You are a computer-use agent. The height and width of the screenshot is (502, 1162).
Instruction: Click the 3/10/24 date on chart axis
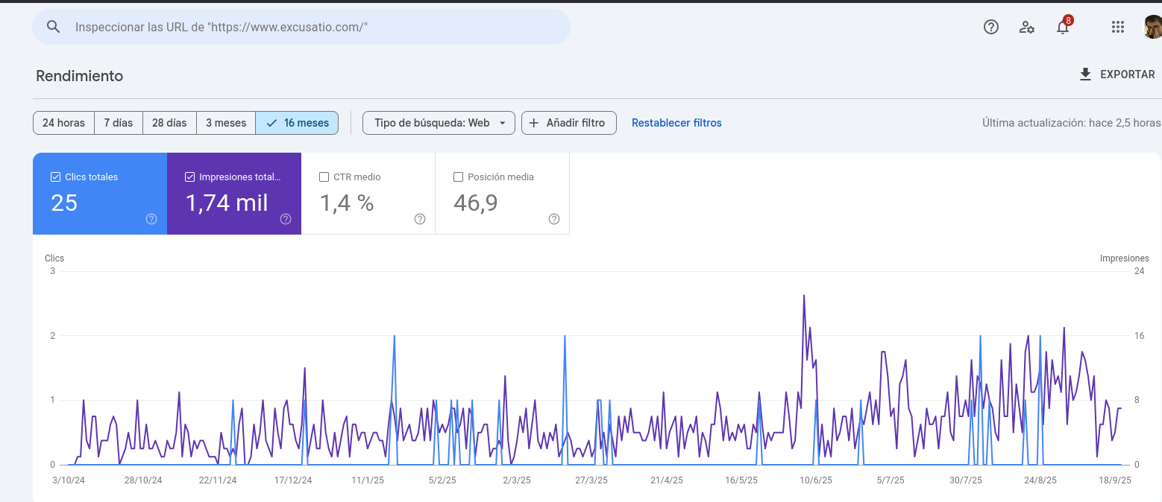[x=69, y=480]
